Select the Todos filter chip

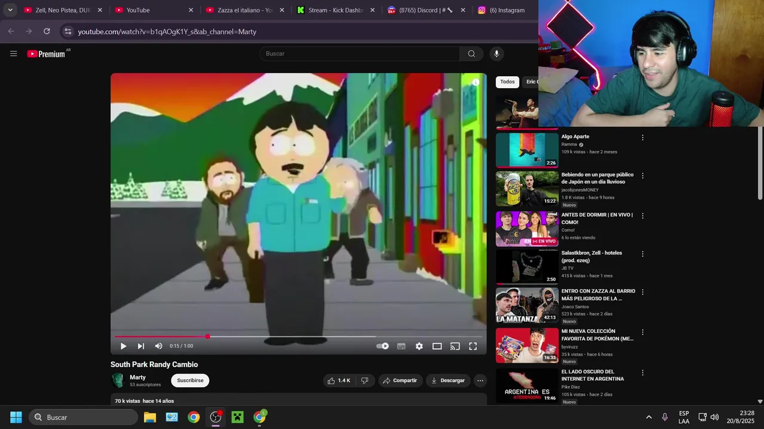tap(507, 82)
